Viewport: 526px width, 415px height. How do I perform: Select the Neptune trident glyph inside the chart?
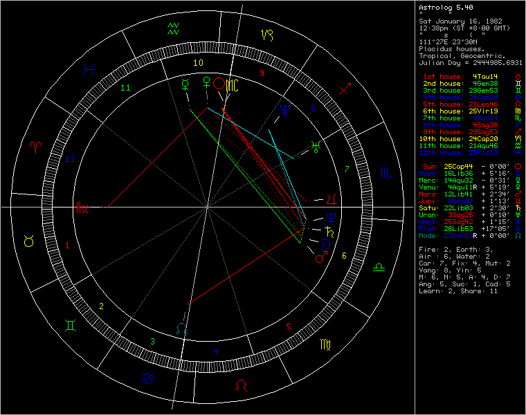coord(283,108)
